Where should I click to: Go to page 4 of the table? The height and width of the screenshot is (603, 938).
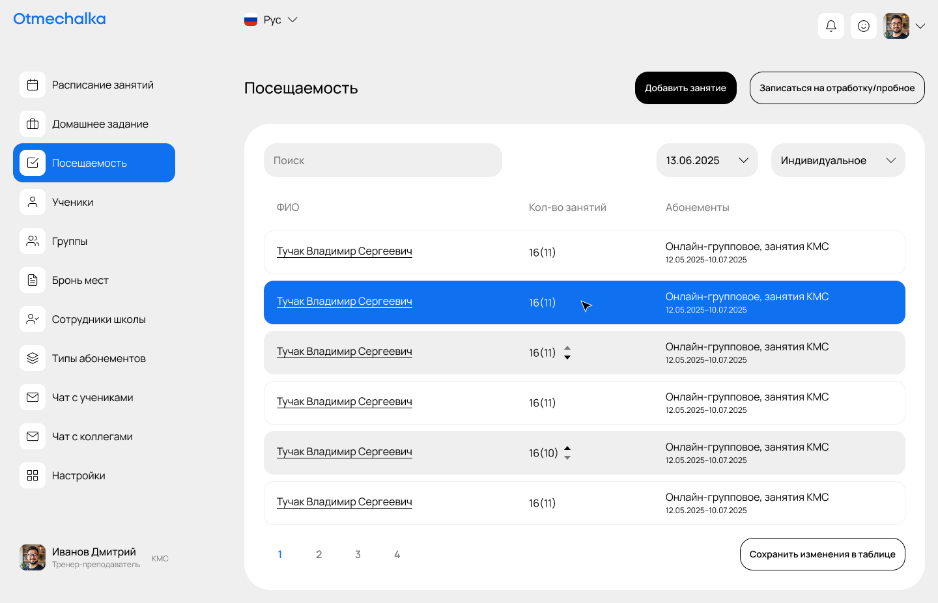click(397, 554)
